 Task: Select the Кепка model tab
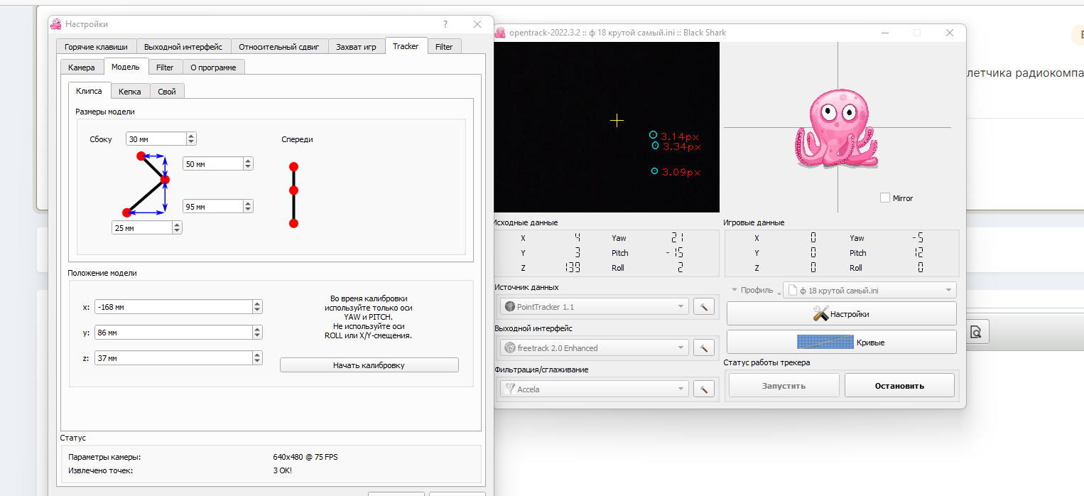click(x=130, y=92)
